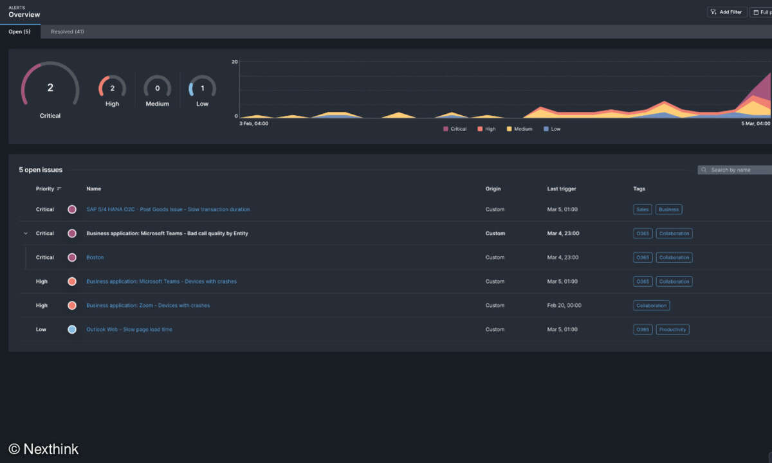Image resolution: width=772 pixels, height=463 pixels.
Task: Click Collaboration tag in Zoom crashes row
Action: pyautogui.click(x=652, y=305)
